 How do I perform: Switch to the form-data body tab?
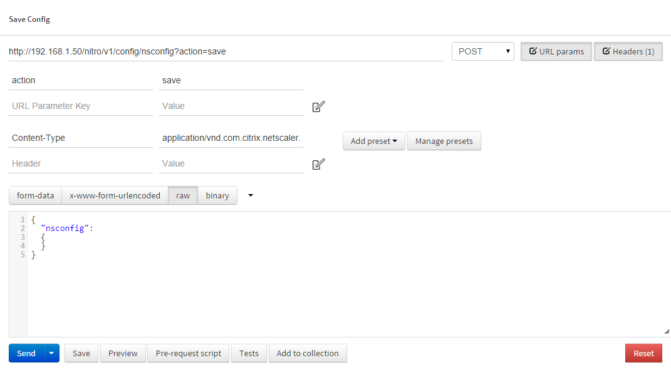click(x=35, y=195)
